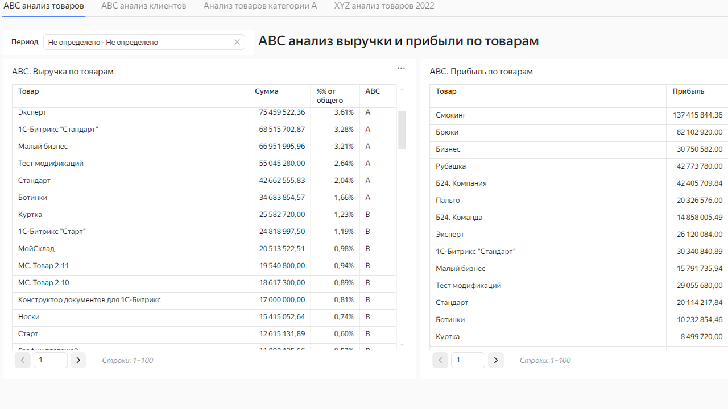Viewport: 728px width, 409px height.
Task: Go to previous page in Выручка table
Action: (x=23, y=360)
